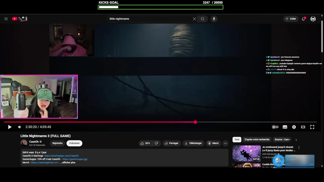
Task: Select the Source : CaseOh chip
Action: coord(283,140)
